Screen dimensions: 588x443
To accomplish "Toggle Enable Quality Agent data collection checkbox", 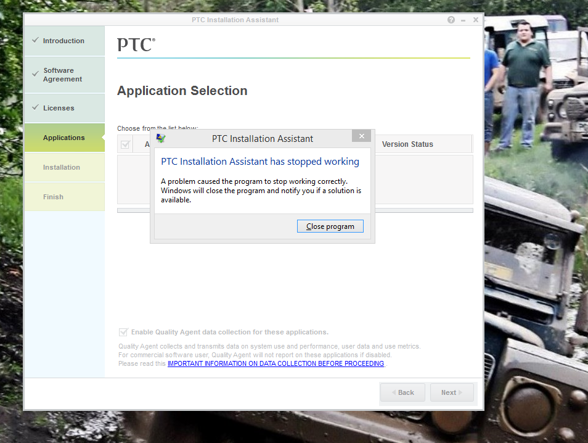I will coord(123,332).
